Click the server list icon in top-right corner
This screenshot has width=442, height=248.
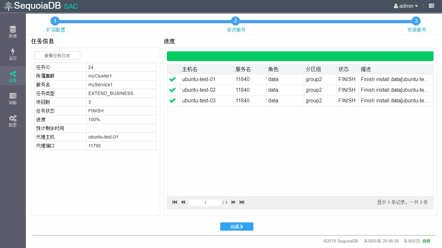click(x=431, y=6)
